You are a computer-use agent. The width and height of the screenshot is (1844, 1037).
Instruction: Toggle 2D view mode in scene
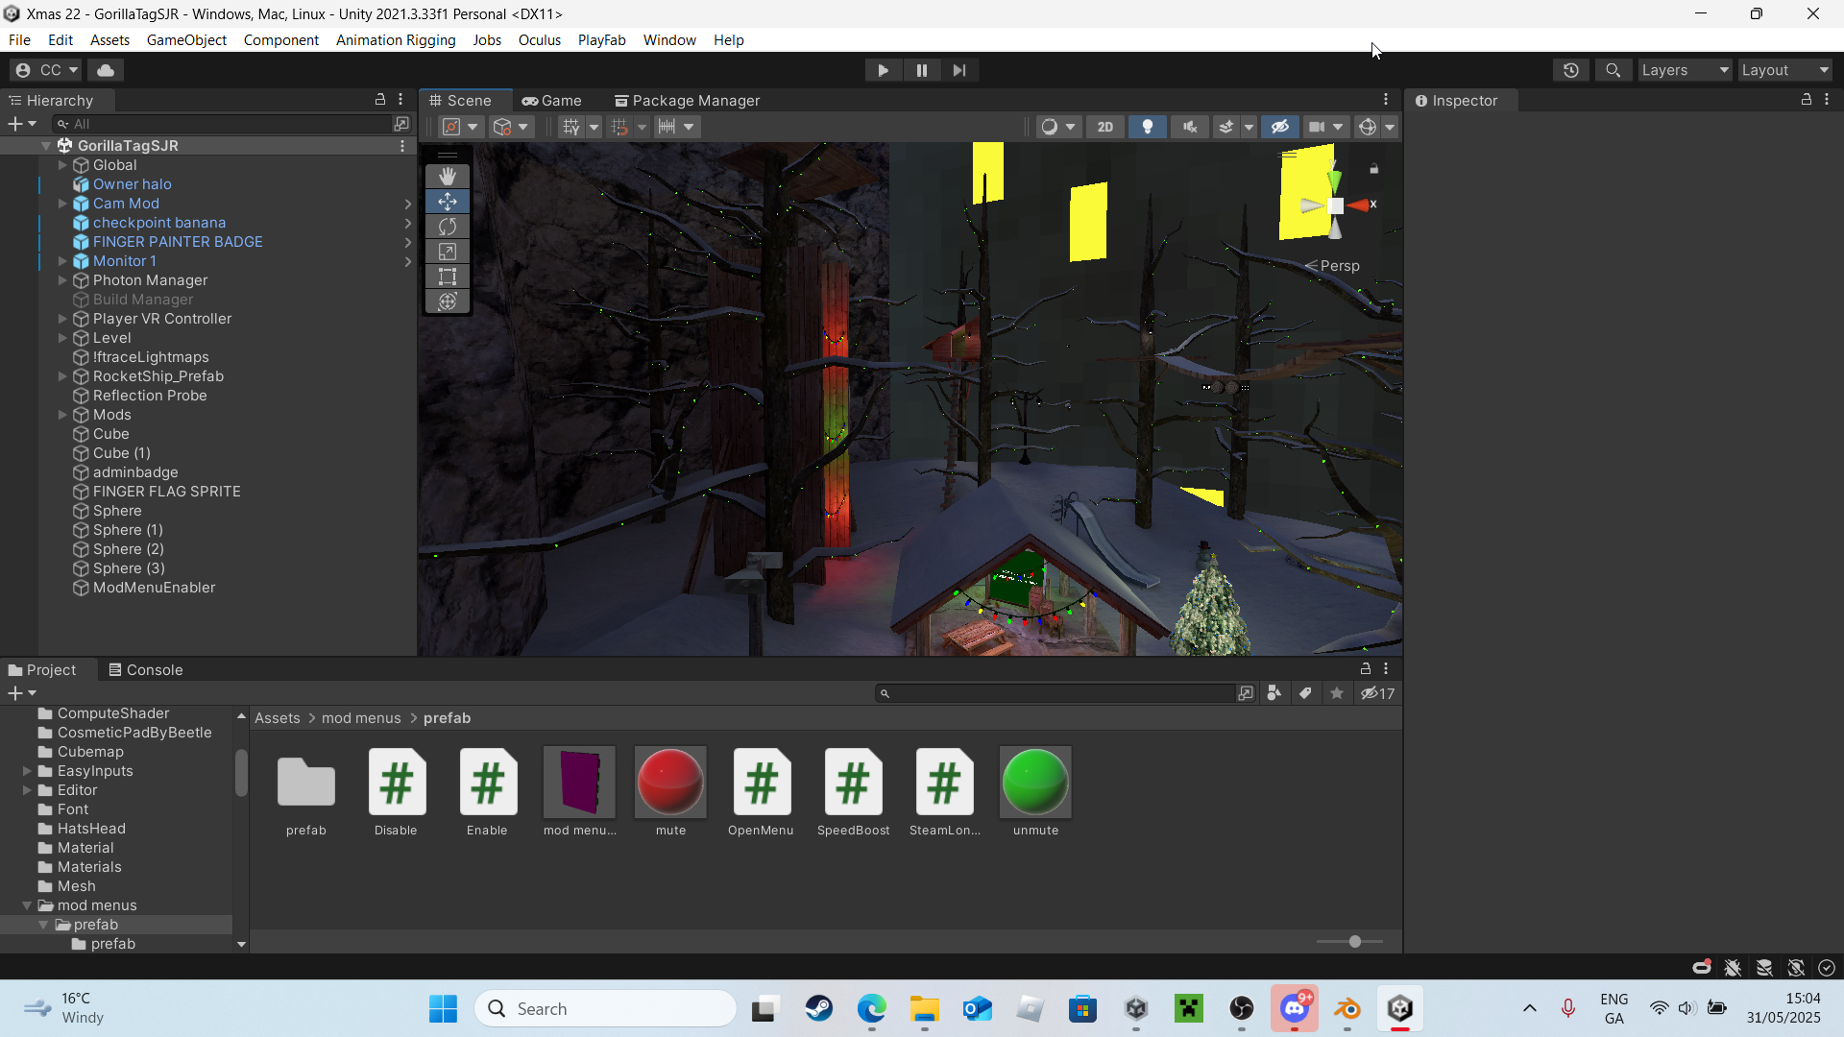[1105, 127]
